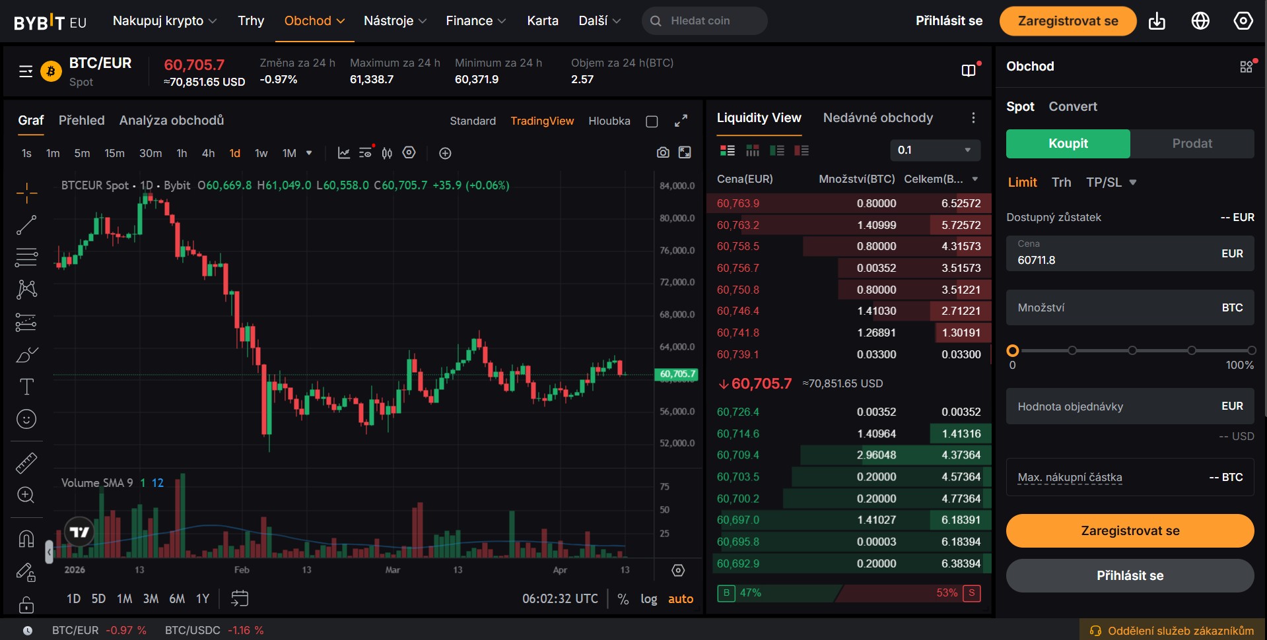Switch to Nedávné obchody tab
Image resolution: width=1267 pixels, height=640 pixels.
click(x=877, y=118)
